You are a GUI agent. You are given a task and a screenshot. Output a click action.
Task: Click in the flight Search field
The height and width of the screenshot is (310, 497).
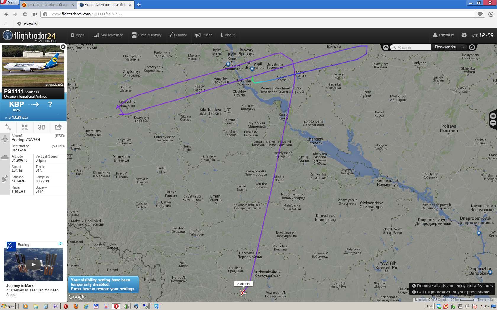(x=411, y=47)
